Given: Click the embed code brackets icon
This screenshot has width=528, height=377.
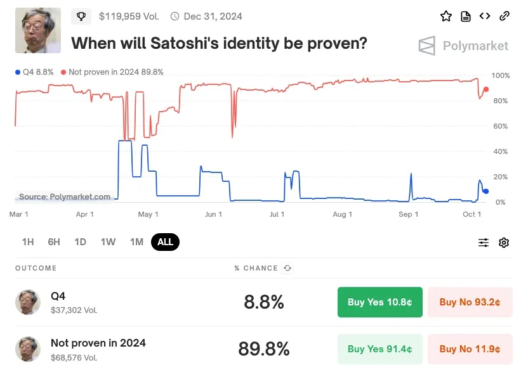Looking at the screenshot, I should pyautogui.click(x=485, y=16).
